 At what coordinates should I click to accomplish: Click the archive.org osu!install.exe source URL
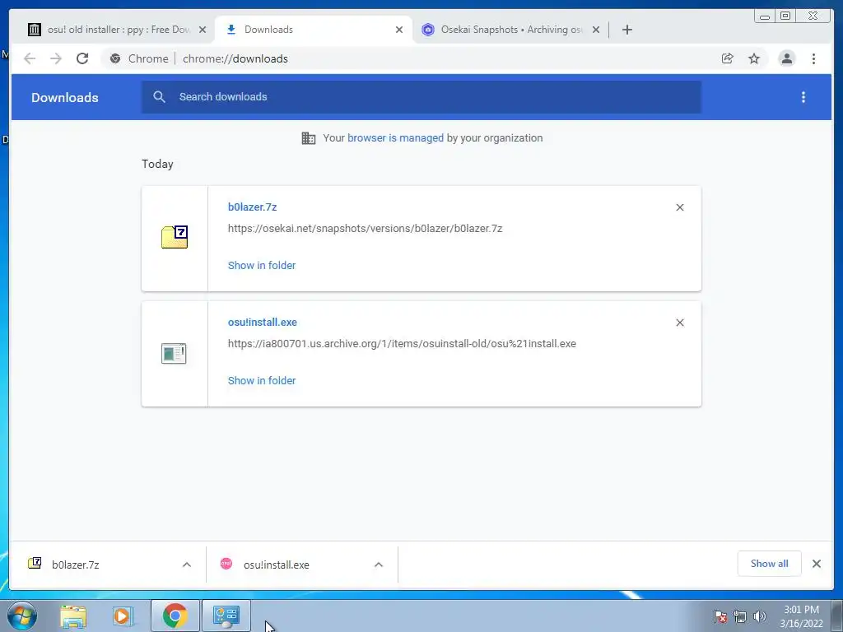[x=402, y=343]
